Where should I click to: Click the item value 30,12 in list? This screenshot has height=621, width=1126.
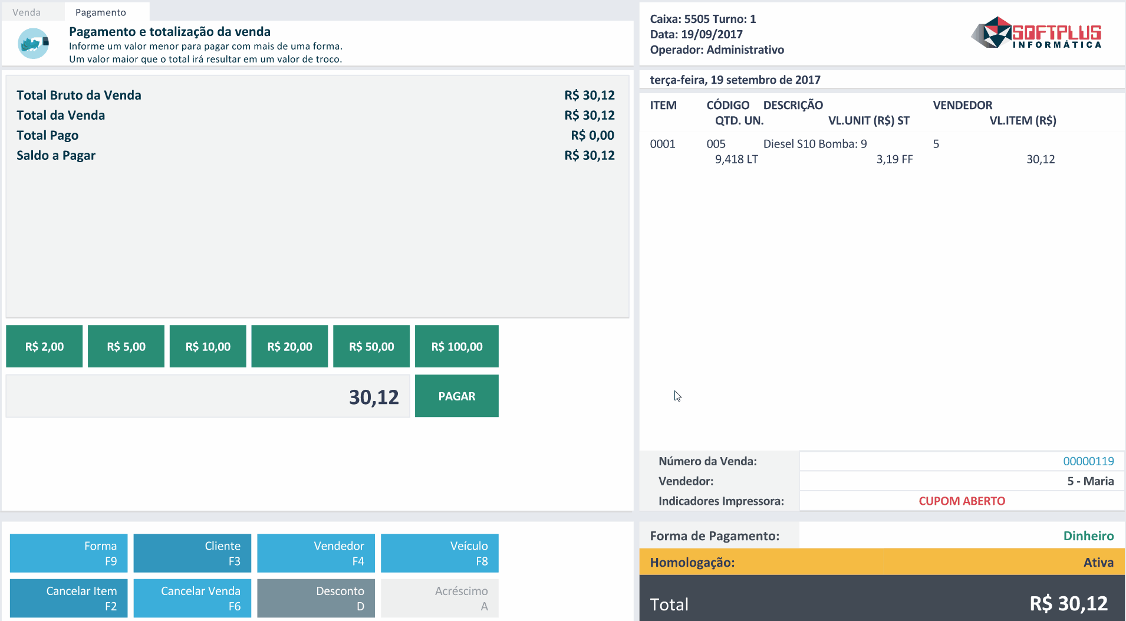point(1041,159)
